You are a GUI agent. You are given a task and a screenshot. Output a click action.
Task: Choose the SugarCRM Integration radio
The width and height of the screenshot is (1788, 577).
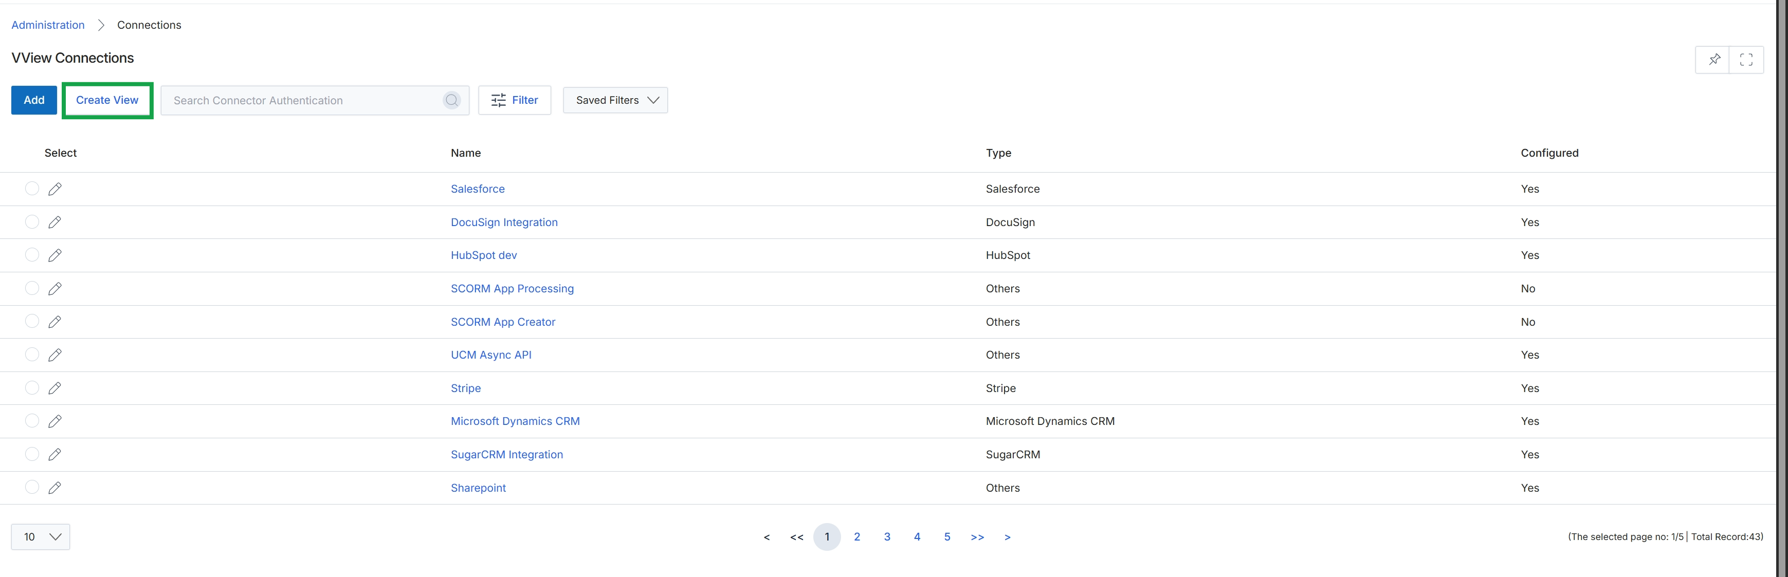coord(32,454)
